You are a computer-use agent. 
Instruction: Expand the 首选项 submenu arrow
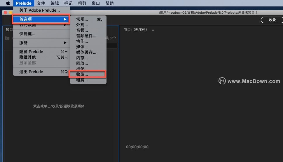click(x=65, y=19)
